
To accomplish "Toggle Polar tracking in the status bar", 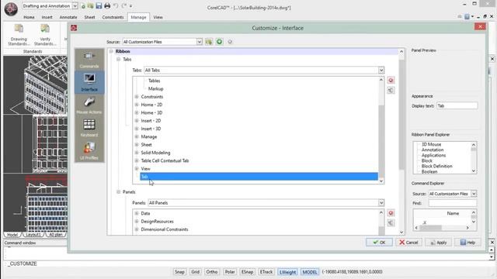I will point(230,272).
